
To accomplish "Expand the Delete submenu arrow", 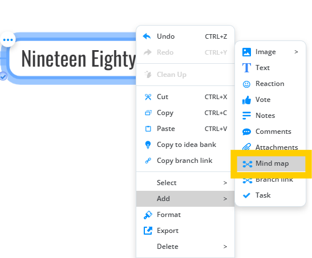I will point(225,247).
